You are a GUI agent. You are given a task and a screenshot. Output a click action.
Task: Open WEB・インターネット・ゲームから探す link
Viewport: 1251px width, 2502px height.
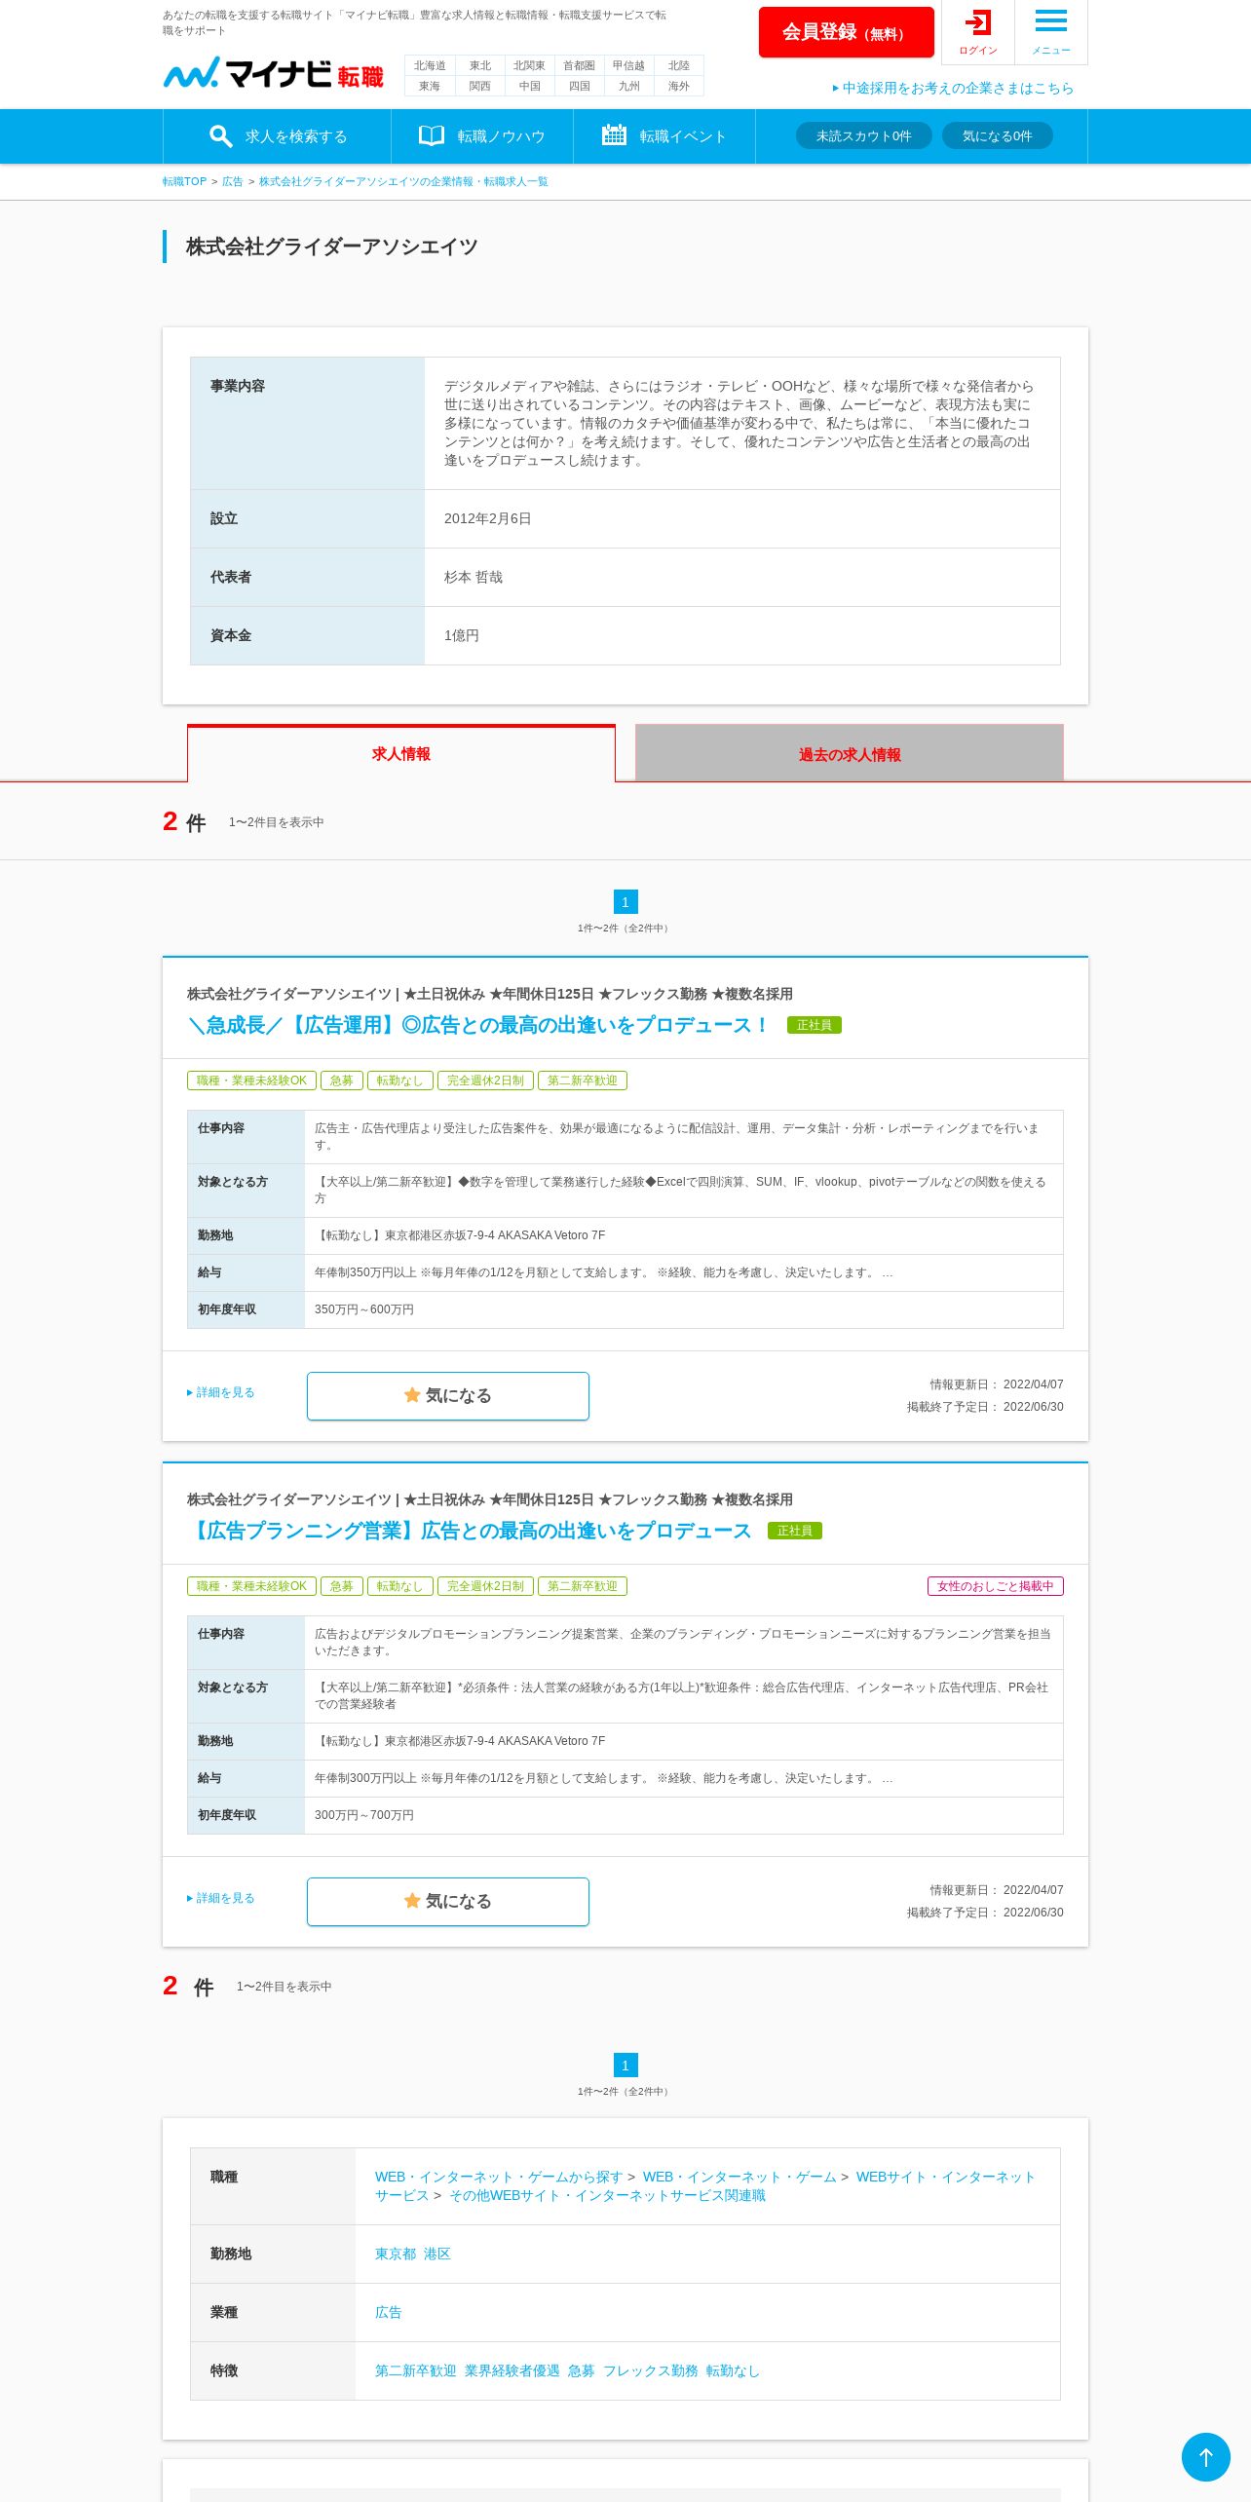point(499,2177)
